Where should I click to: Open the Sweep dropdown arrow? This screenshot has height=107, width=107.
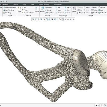click(x=52, y=10)
